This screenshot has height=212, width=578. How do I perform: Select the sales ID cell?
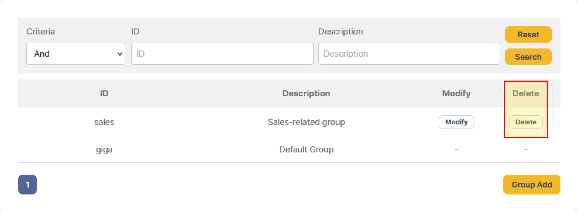[104, 122]
